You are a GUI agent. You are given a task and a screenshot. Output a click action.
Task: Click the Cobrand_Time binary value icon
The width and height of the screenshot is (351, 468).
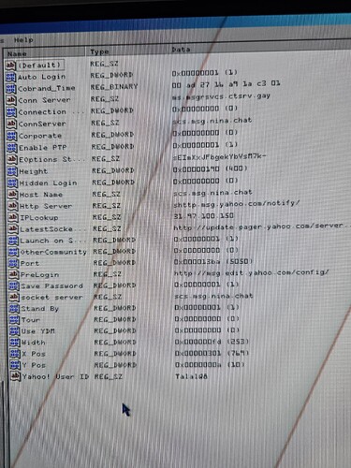tap(11, 89)
